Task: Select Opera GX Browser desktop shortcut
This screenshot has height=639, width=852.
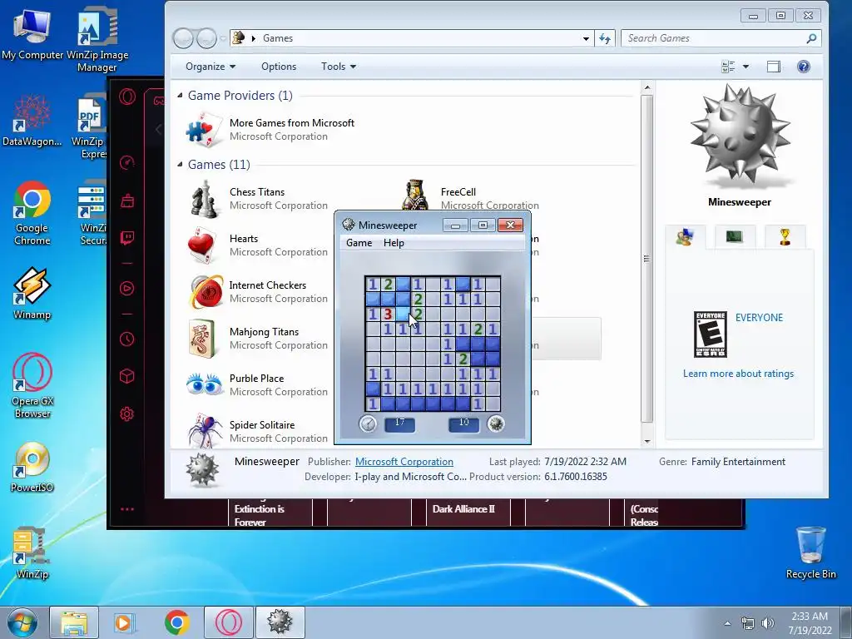Action: point(32,386)
